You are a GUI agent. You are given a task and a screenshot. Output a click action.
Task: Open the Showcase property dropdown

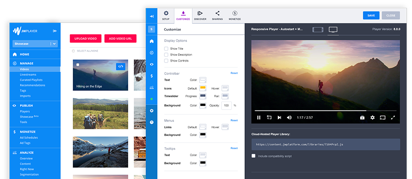coord(35,44)
